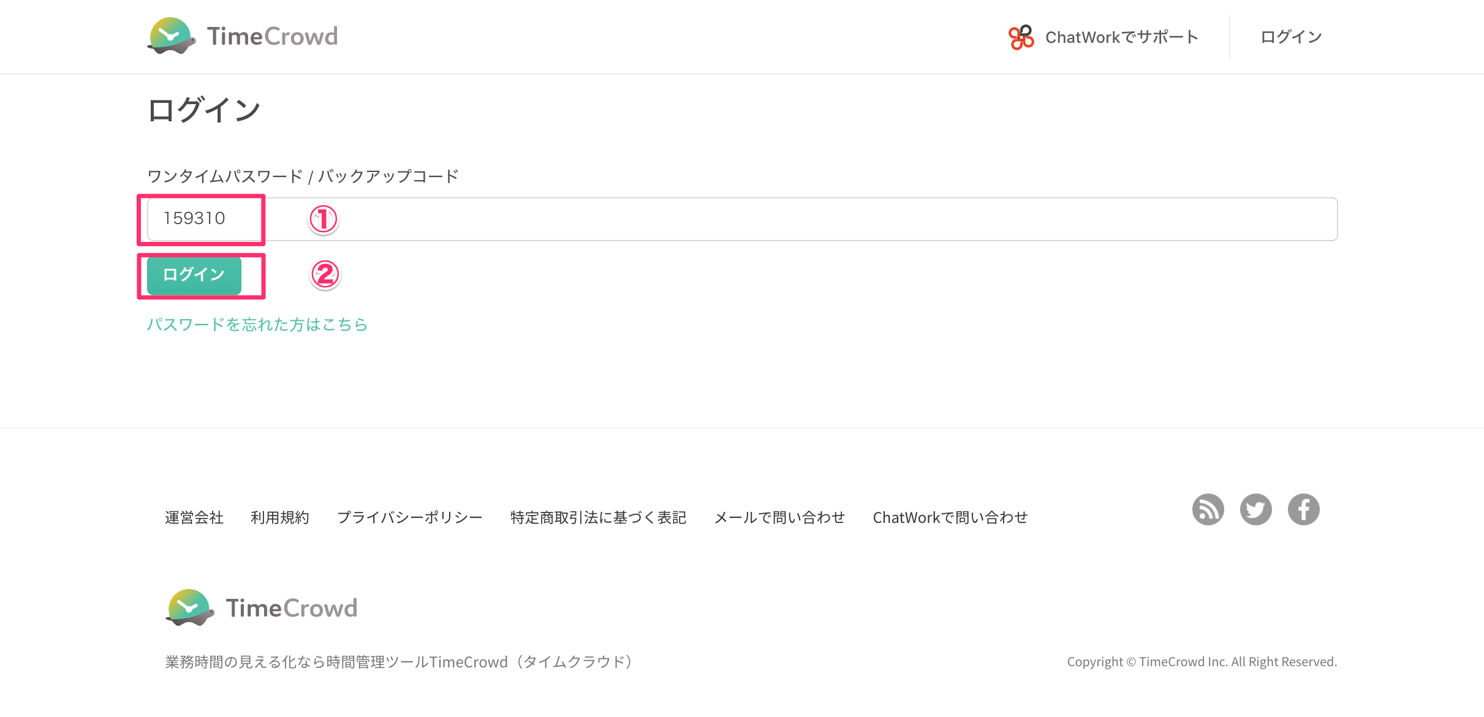Click the footer turtle mascot image
The width and height of the screenshot is (1484, 717).
tap(190, 607)
